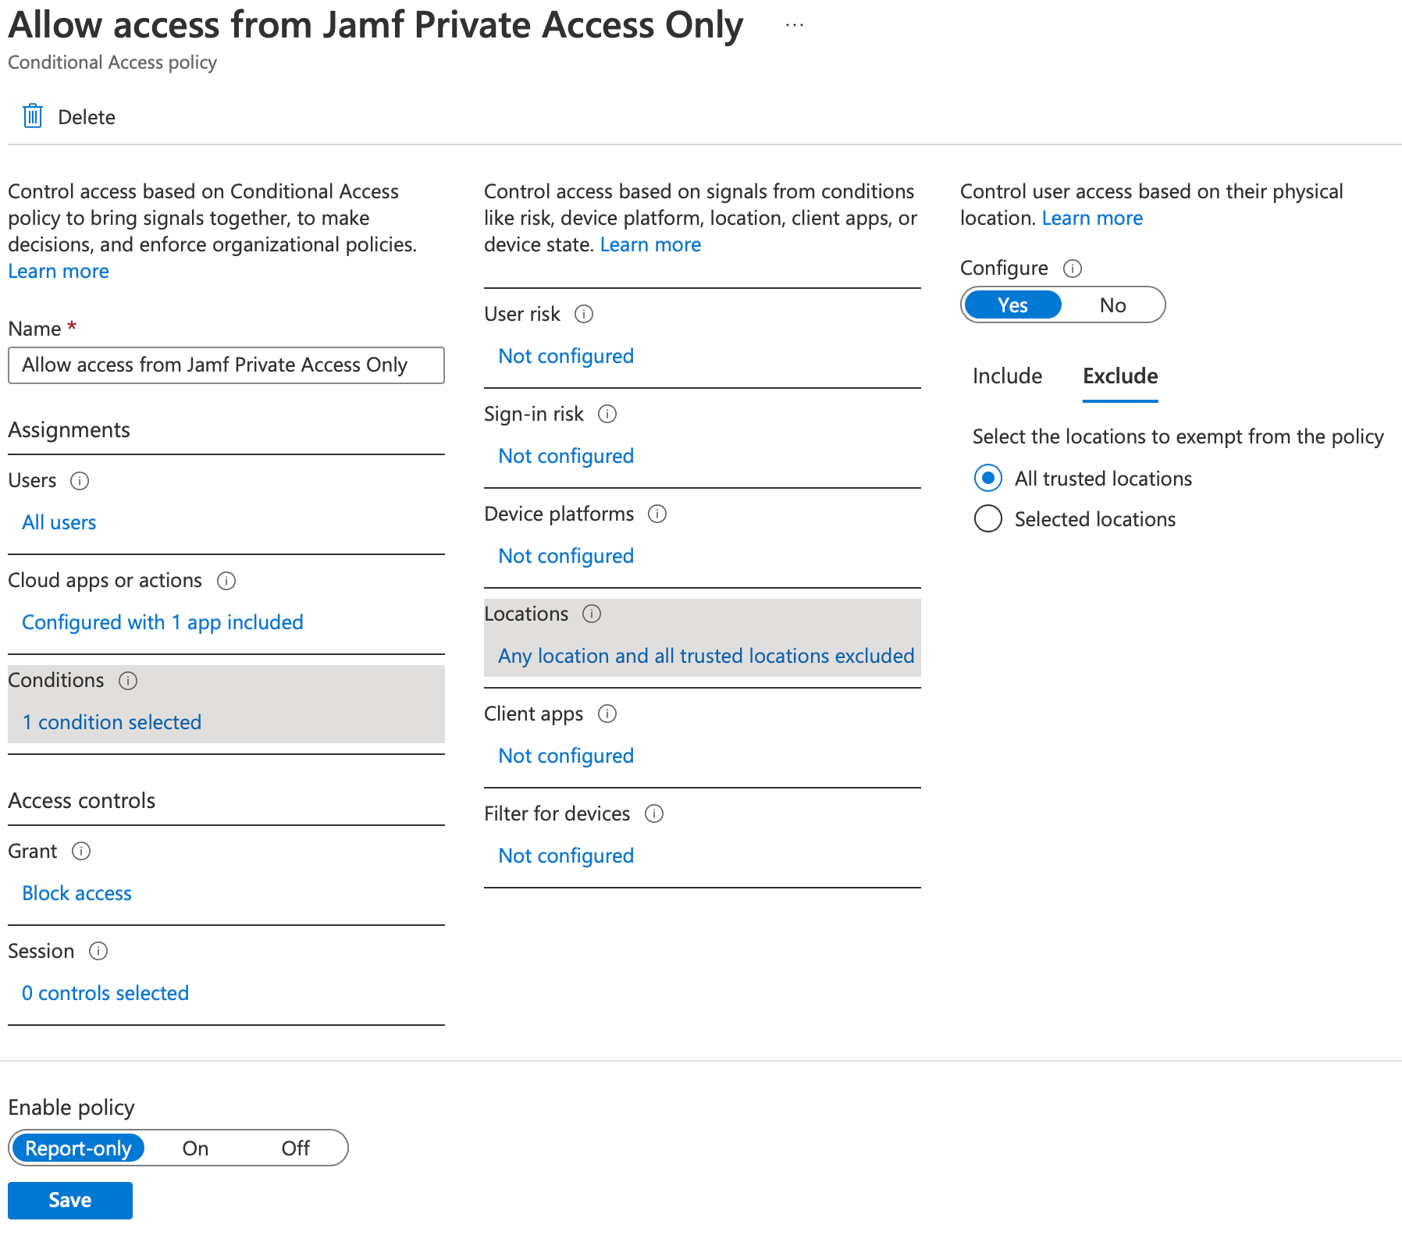Image resolution: width=1402 pixels, height=1246 pixels.
Task: Click the Delete label in toolbar
Action: click(x=87, y=117)
